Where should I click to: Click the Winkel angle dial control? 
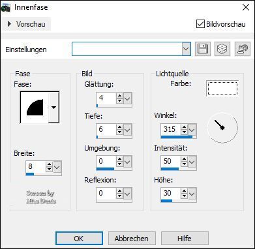[x=222, y=128]
